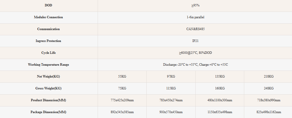Select the ≥95% DOD value cell
The image size is (292, 118).
(x=195, y=5)
